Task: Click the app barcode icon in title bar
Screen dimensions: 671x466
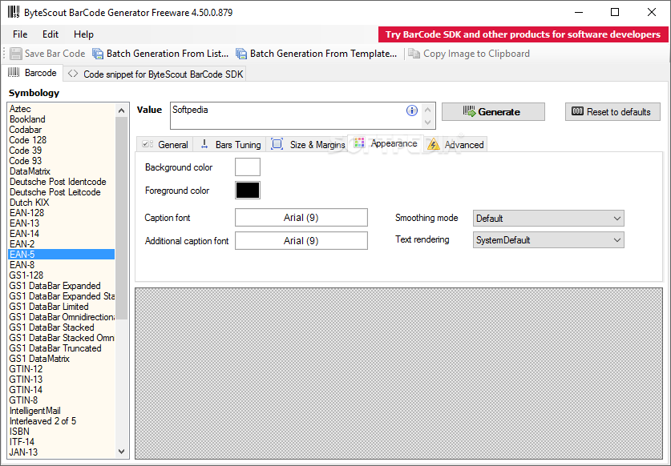Action: (x=14, y=12)
